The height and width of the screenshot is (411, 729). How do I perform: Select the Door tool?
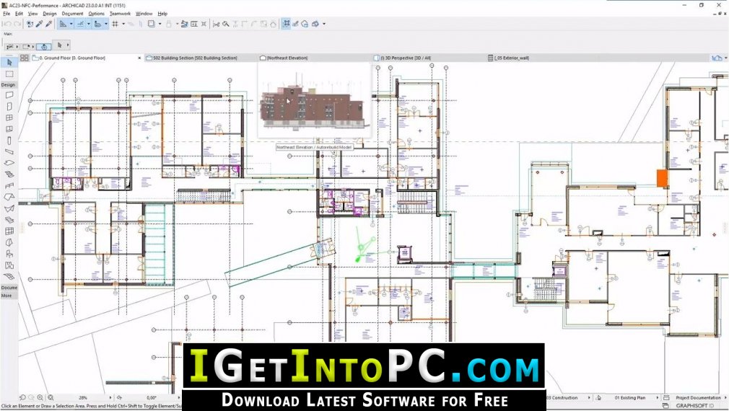click(x=9, y=106)
